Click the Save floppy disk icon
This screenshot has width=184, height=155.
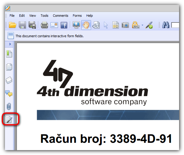click(22, 25)
